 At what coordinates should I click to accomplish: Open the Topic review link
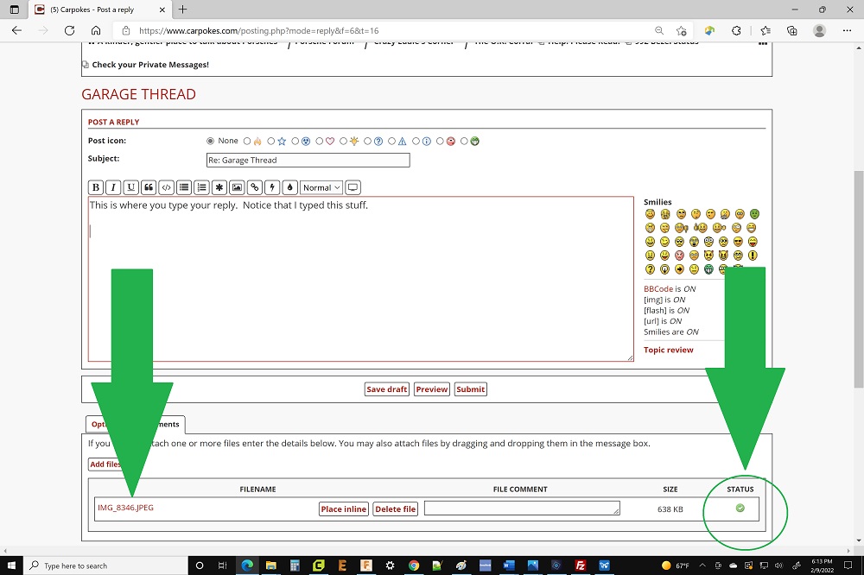point(668,350)
